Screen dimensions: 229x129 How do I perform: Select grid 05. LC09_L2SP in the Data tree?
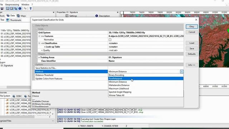(15, 46)
